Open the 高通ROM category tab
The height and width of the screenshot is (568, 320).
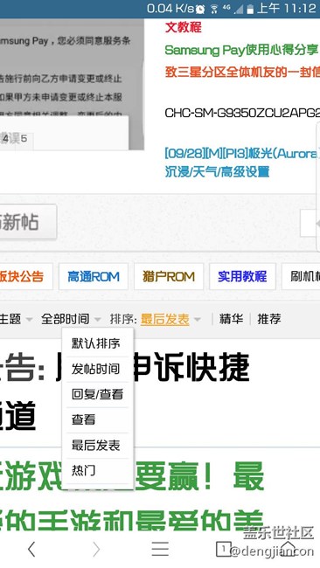click(x=94, y=277)
